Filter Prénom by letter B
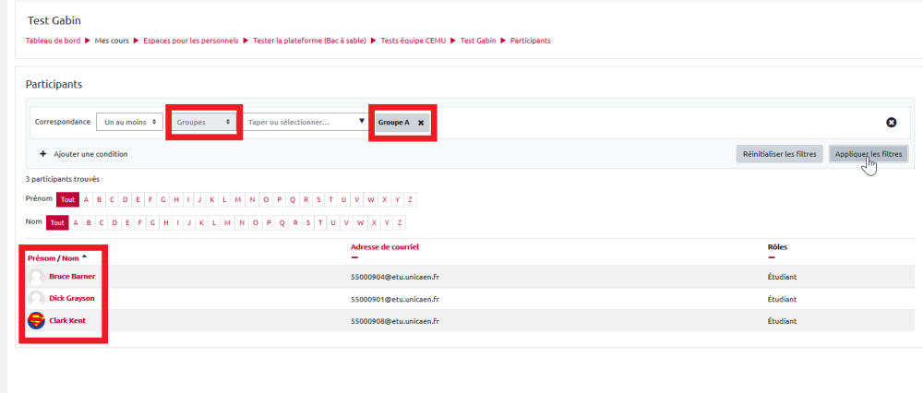This screenshot has height=393, width=923. [x=99, y=199]
